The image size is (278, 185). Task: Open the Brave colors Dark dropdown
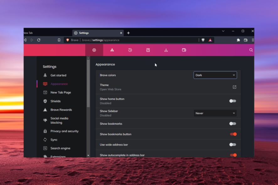215,75
